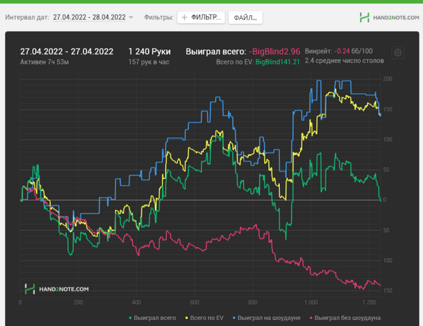Toggle 'Выиграл на шоудауне' blue legend series
423x326 pixels.
tap(267, 318)
